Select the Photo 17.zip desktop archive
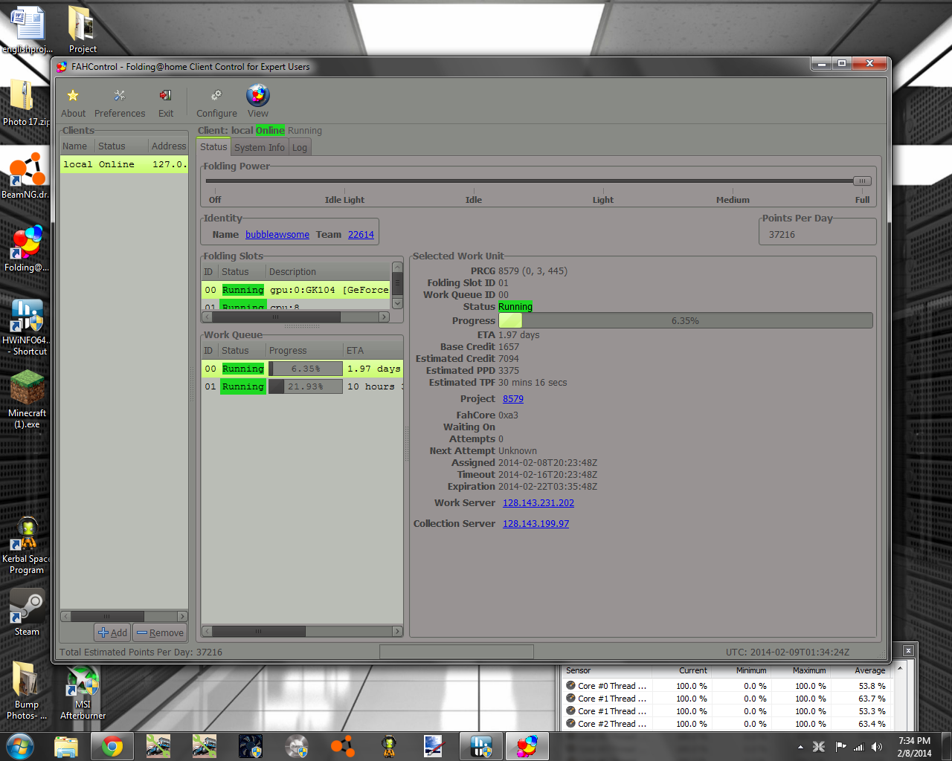 25,103
